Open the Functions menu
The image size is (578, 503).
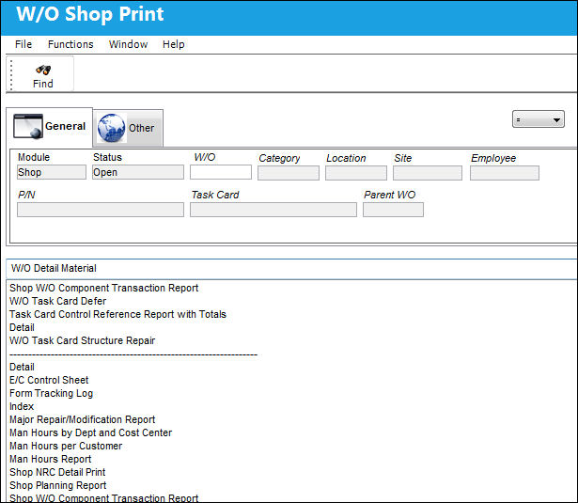point(70,44)
